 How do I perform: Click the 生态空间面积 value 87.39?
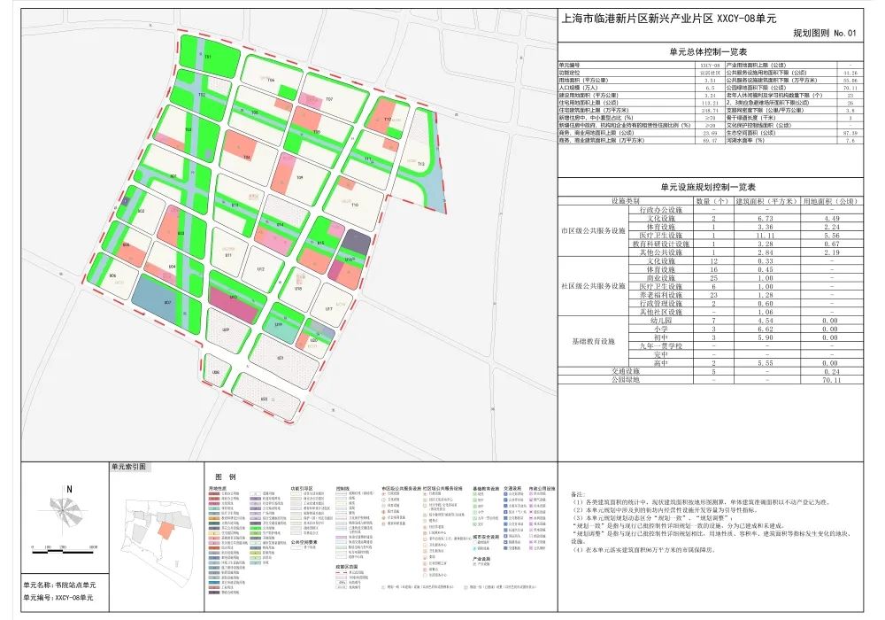click(850, 133)
